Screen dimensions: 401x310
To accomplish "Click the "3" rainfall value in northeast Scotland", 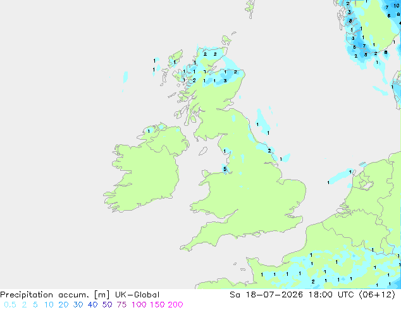I will [225, 80].
